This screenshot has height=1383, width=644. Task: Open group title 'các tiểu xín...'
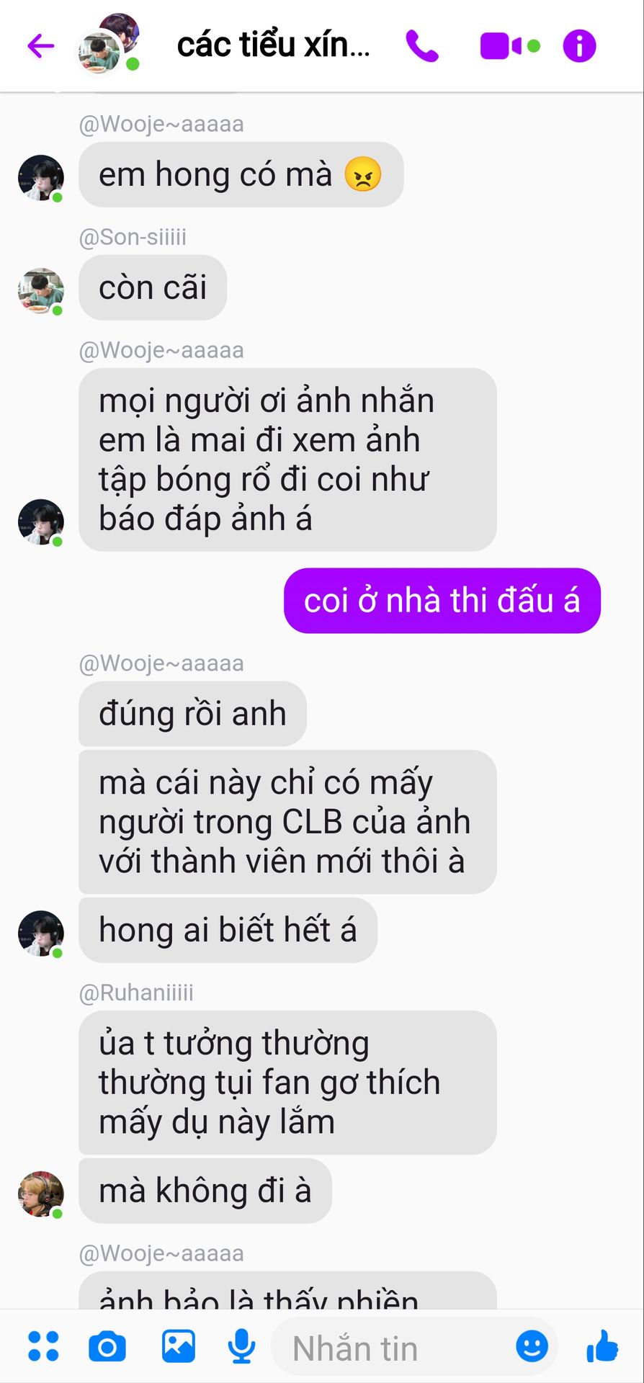point(274,45)
